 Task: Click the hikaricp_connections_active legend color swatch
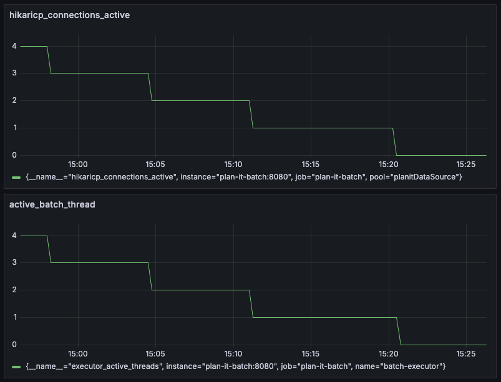[16, 178]
